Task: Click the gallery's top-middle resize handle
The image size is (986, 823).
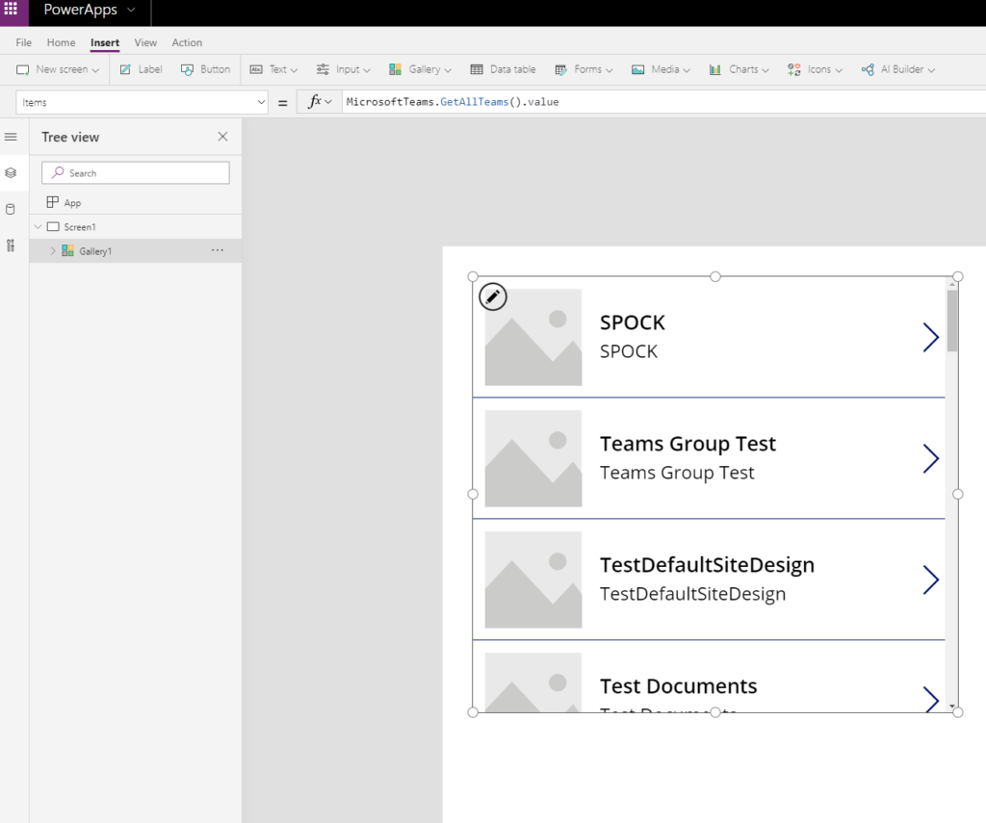Action: pyautogui.click(x=715, y=276)
